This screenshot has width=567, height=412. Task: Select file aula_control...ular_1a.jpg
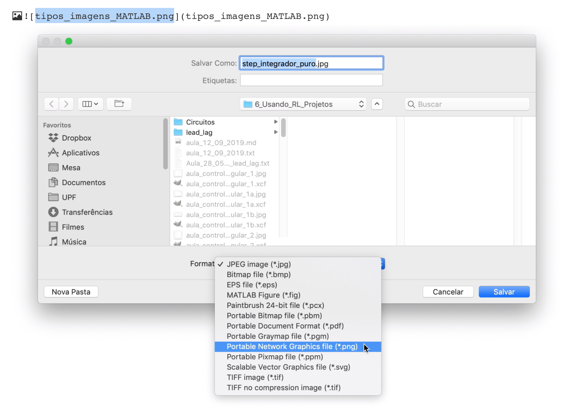[x=226, y=194]
